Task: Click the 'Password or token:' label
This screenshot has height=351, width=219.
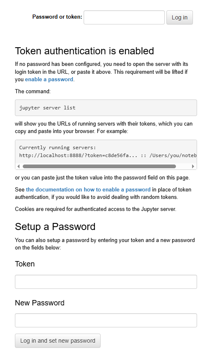Action: (57, 17)
